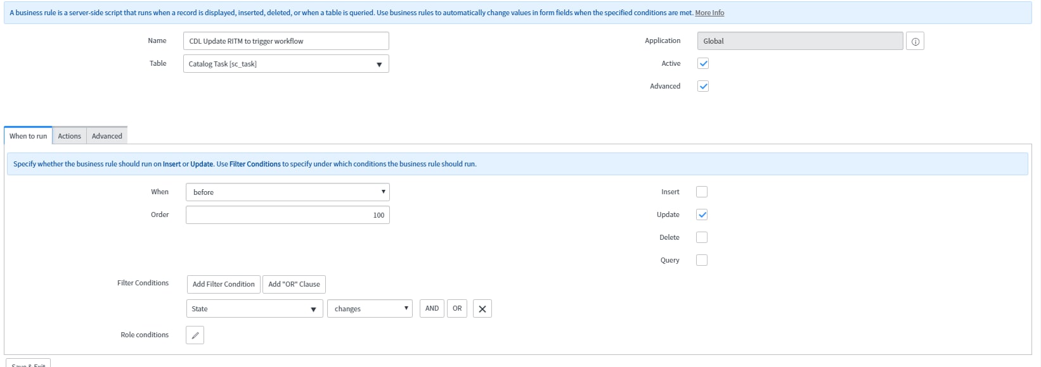The width and height of the screenshot is (1041, 367).
Task: Remove the State filter condition with X
Action: 482,309
